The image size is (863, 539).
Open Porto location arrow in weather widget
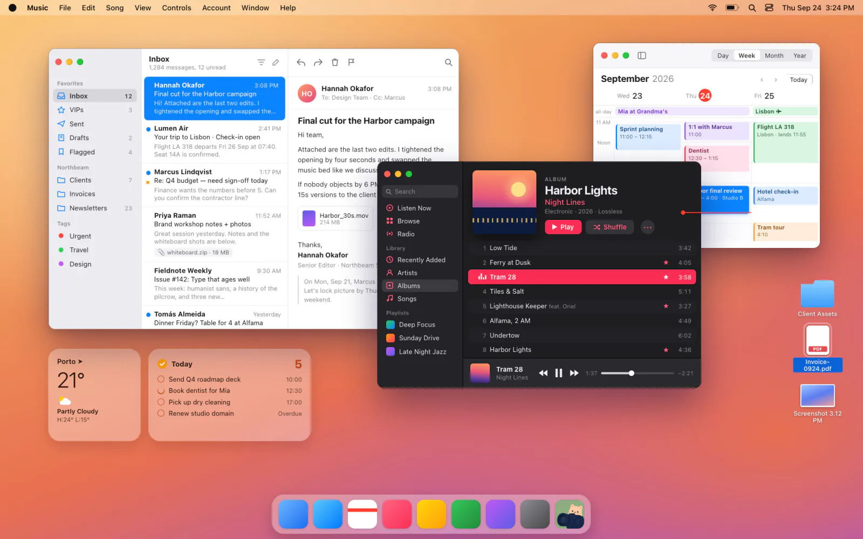(x=80, y=362)
